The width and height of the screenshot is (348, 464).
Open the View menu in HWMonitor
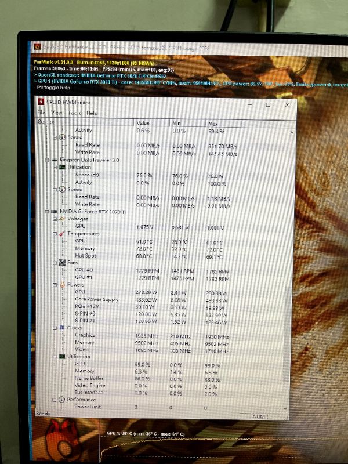(x=56, y=113)
